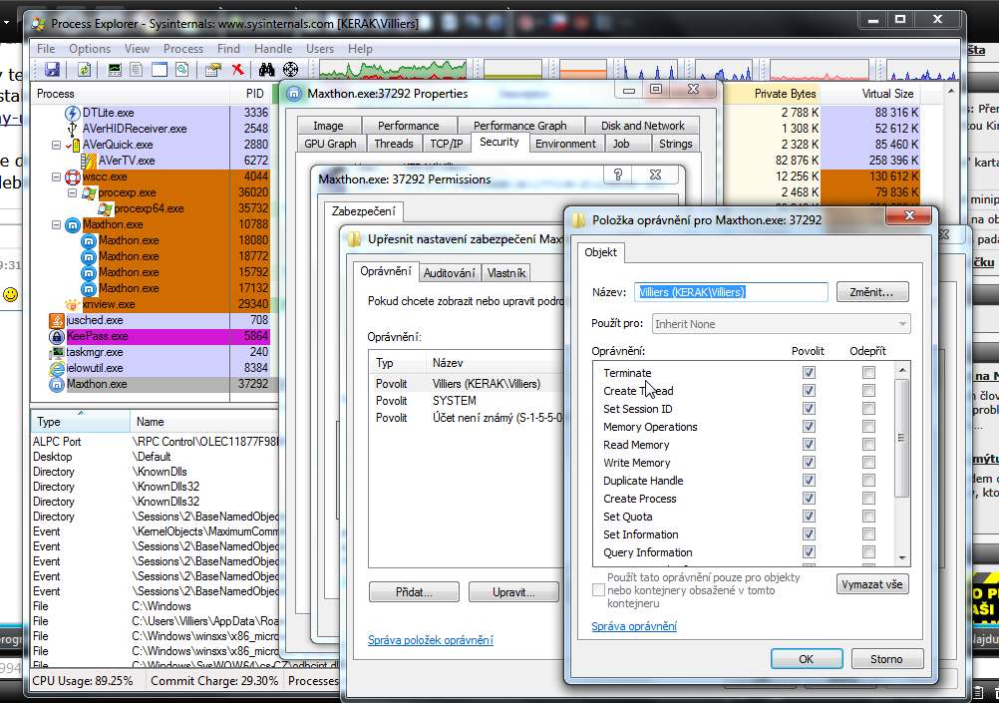Collapse the AVerQuick.exe tree node
This screenshot has height=703, width=999.
(57, 145)
